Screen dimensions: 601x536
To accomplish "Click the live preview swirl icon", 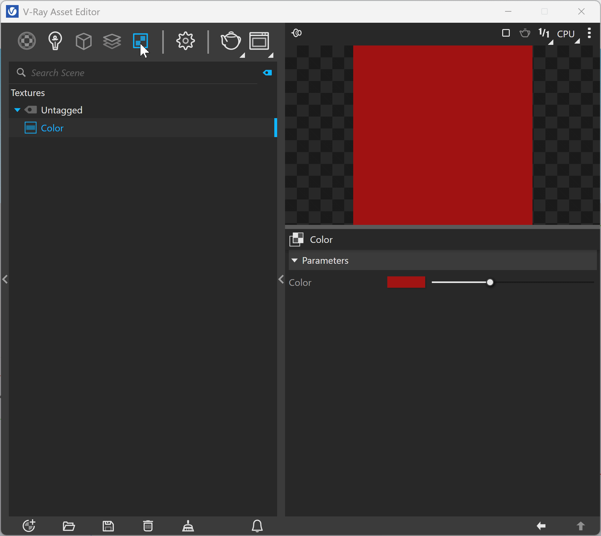I will [297, 33].
